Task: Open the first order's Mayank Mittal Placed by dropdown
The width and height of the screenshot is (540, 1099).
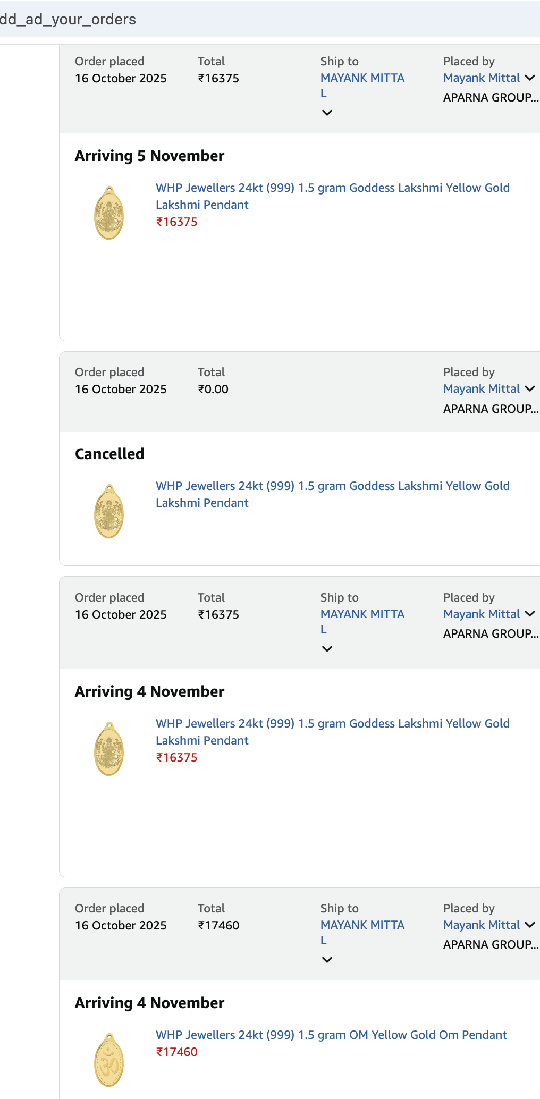Action: 529,78
